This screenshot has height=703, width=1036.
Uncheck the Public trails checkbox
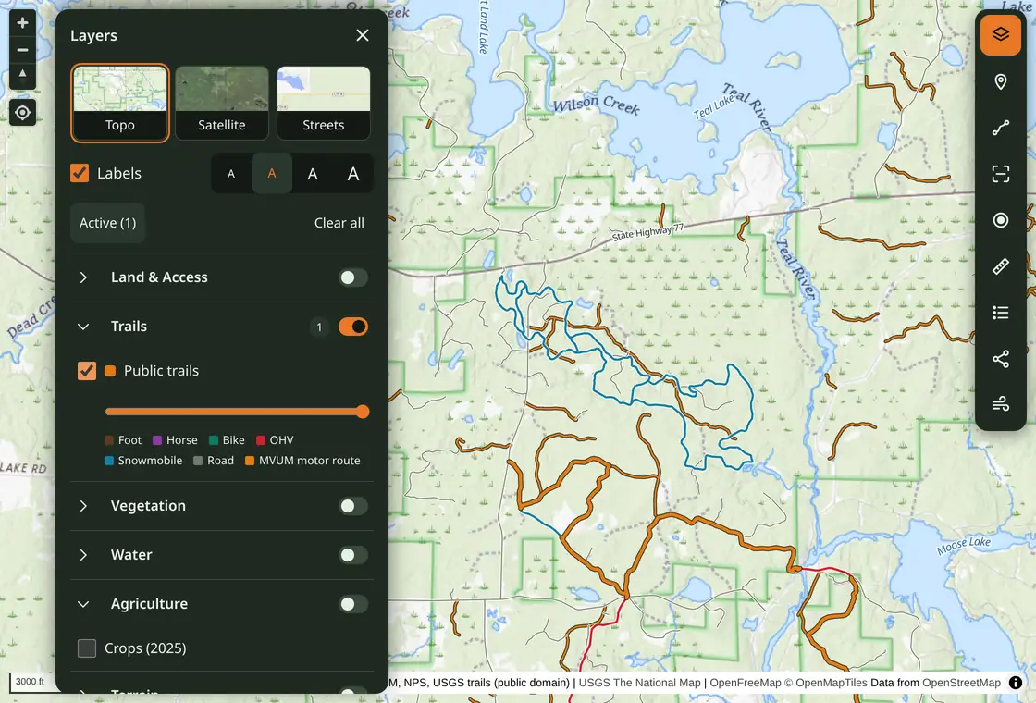[x=87, y=371]
